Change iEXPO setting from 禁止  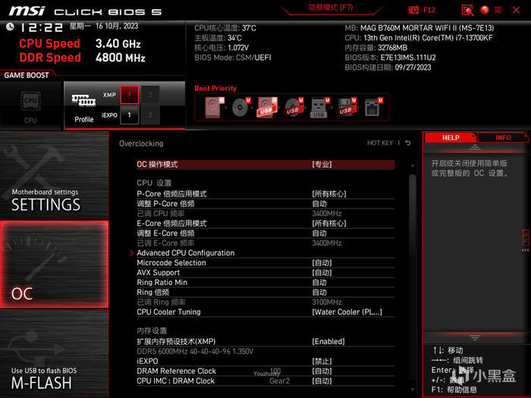click(265, 361)
